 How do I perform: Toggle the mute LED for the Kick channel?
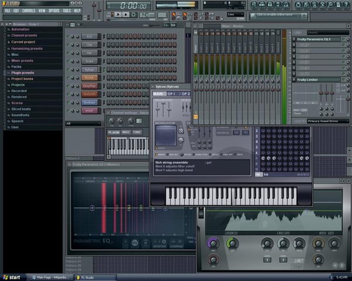[67, 36]
